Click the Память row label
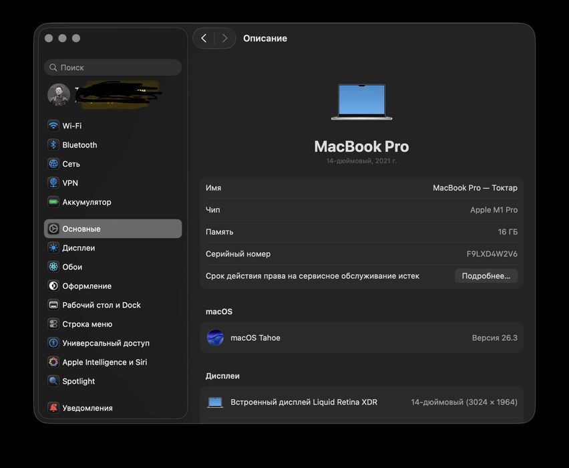This screenshot has width=569, height=468. 219,232
